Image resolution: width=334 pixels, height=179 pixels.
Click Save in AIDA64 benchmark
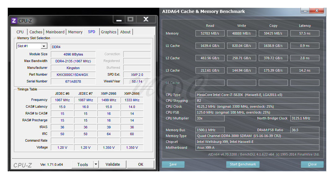coord(173,164)
